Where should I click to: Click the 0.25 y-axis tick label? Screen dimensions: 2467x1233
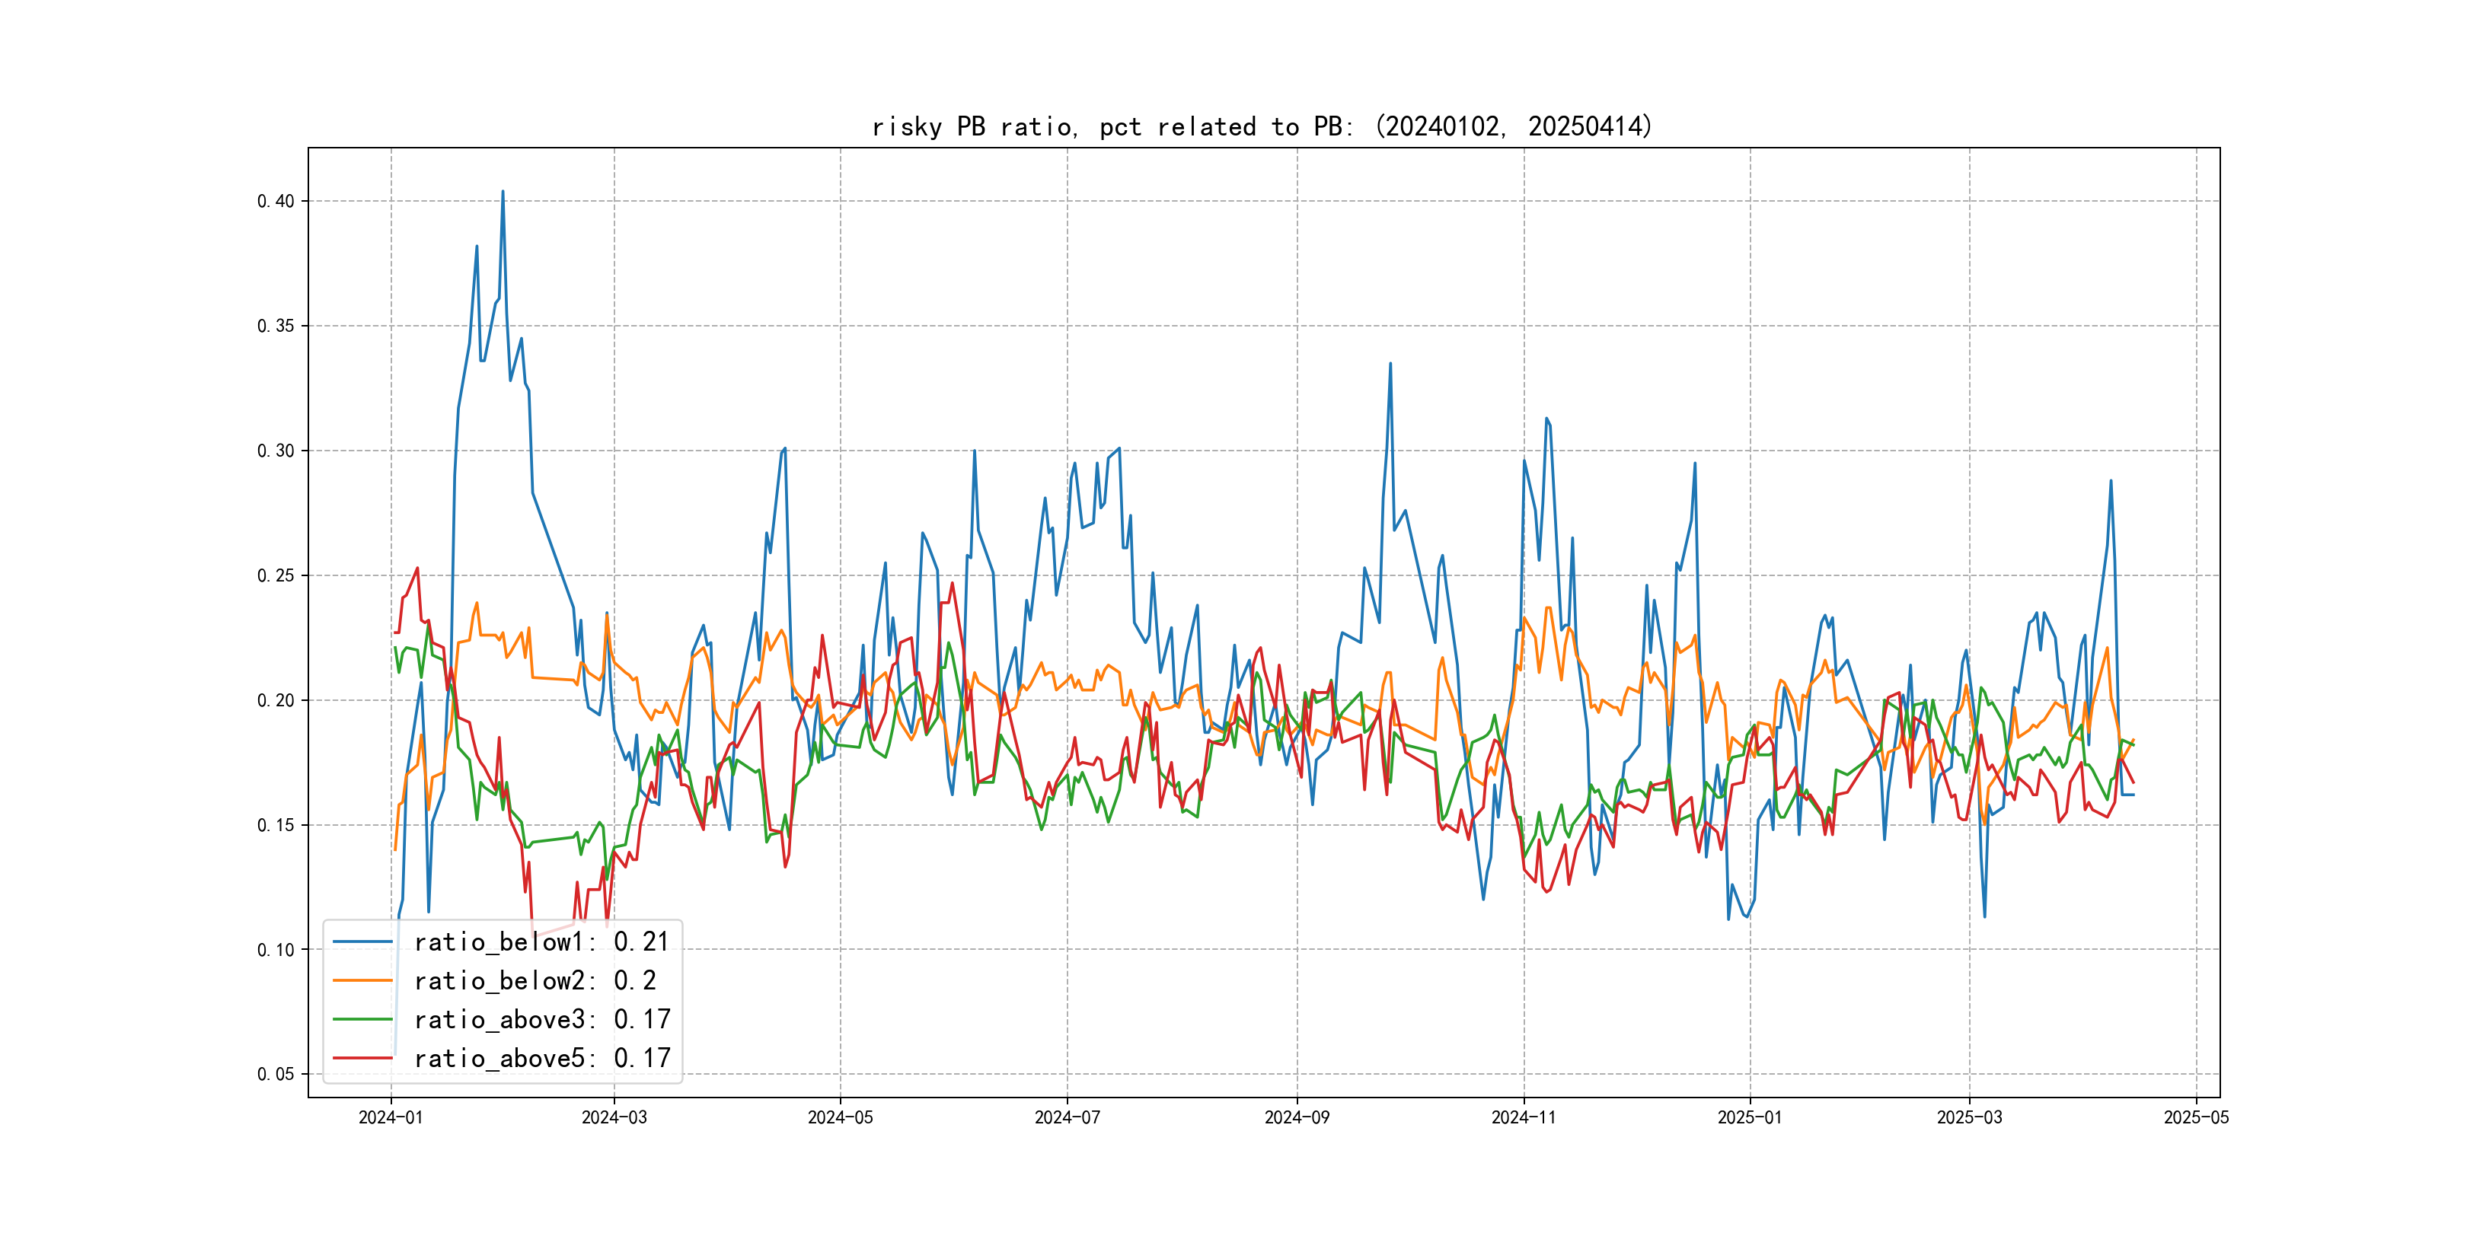click(275, 575)
